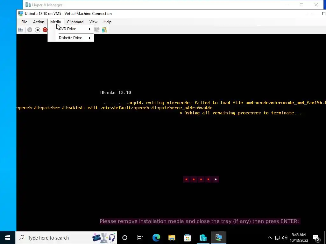Image resolution: width=326 pixels, height=244 pixels.
Task: Show hidden system tray icons
Action: [269, 238]
